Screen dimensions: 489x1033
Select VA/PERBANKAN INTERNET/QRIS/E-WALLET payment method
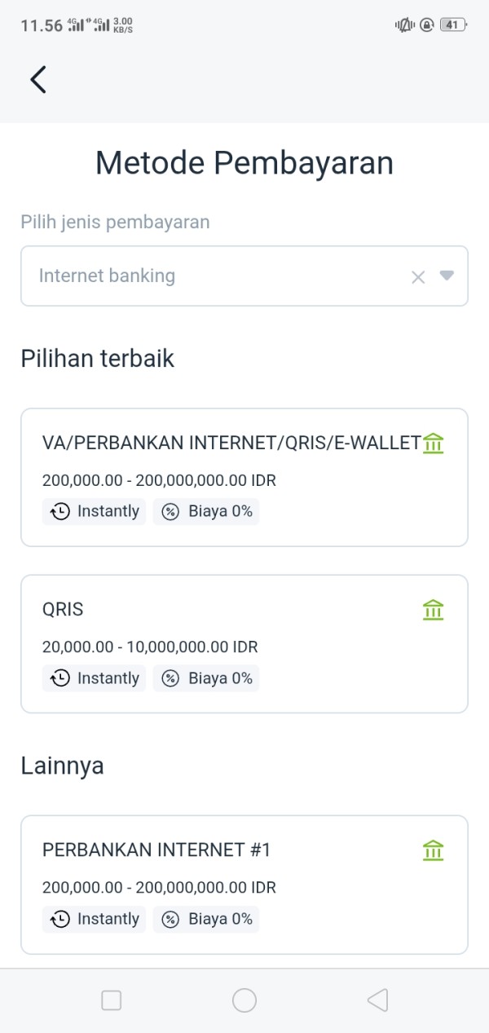click(x=231, y=443)
